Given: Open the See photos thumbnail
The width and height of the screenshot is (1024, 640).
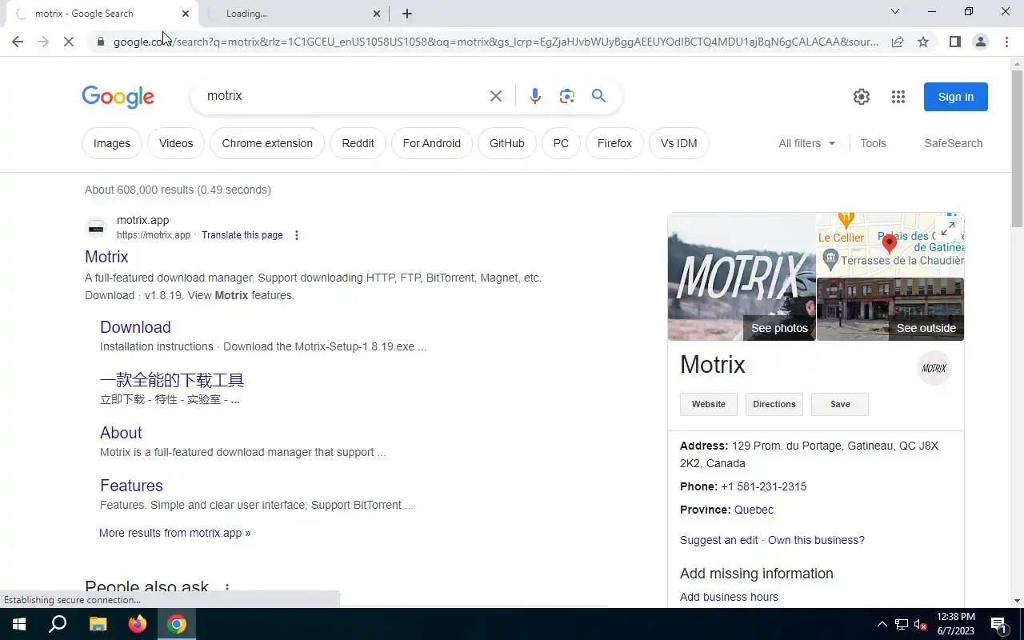Looking at the screenshot, I should click(x=742, y=277).
